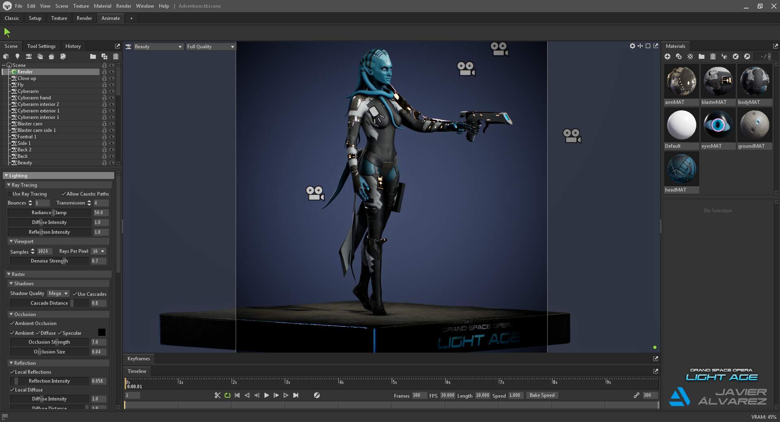Collapse the Lighting section
The width and height of the screenshot is (780, 422).
(6, 176)
